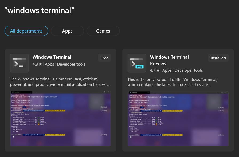239x157 pixels.
Task: Click the Windows Terminal app icon
Action: tap(19, 63)
